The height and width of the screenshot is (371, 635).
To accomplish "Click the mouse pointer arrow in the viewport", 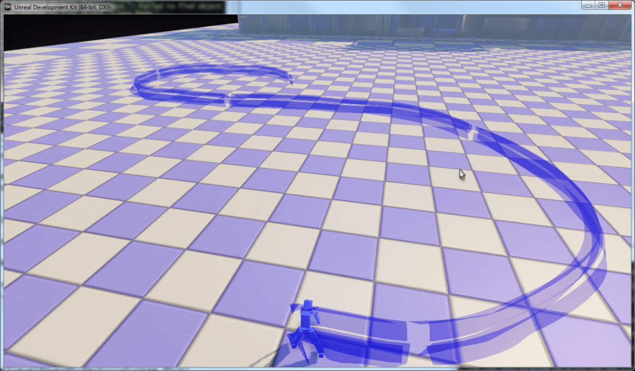I will click(x=461, y=174).
